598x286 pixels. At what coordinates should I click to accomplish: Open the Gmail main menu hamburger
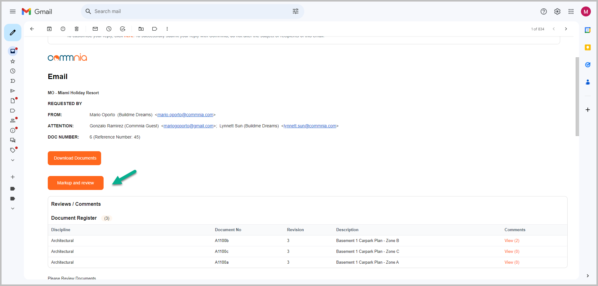(x=13, y=11)
